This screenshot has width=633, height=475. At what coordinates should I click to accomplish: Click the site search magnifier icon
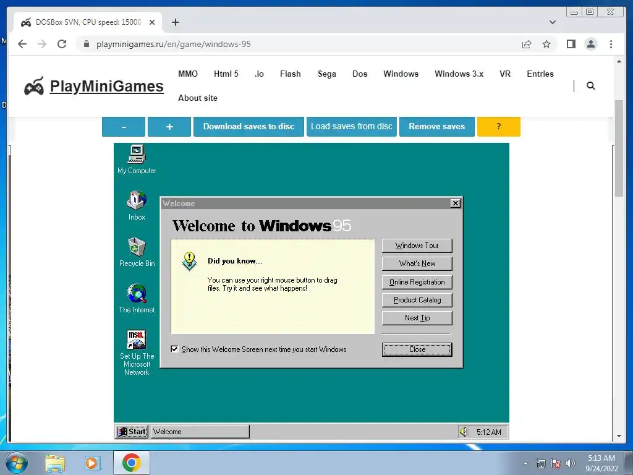pos(590,85)
